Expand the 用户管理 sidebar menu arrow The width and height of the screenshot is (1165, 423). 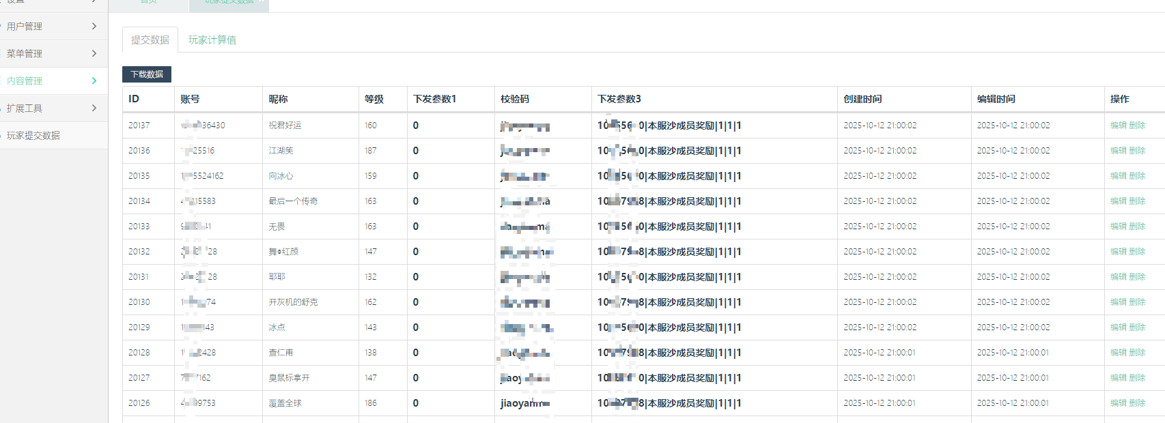[94, 26]
